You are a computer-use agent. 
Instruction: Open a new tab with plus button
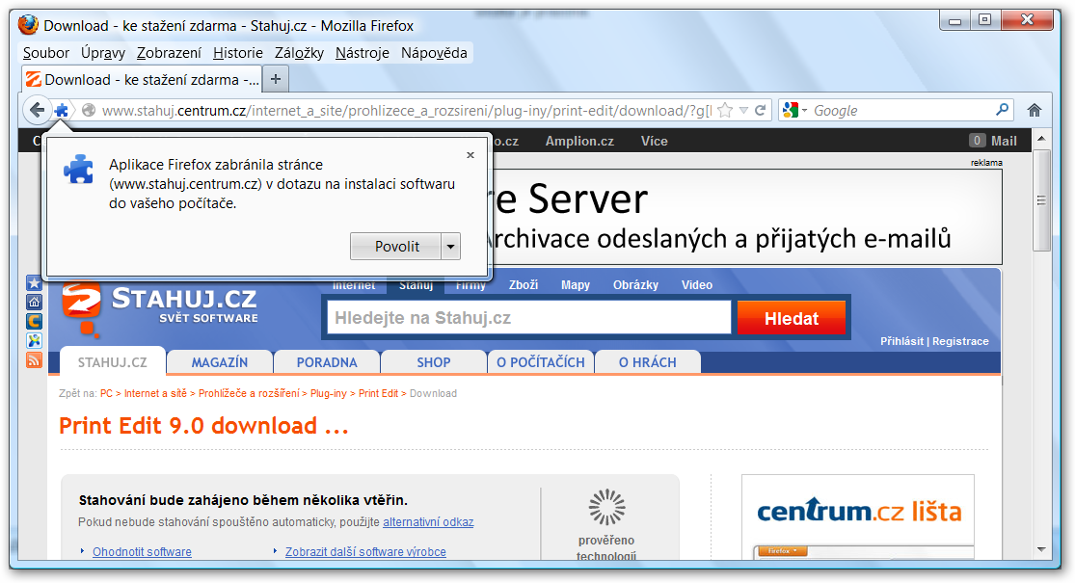276,79
